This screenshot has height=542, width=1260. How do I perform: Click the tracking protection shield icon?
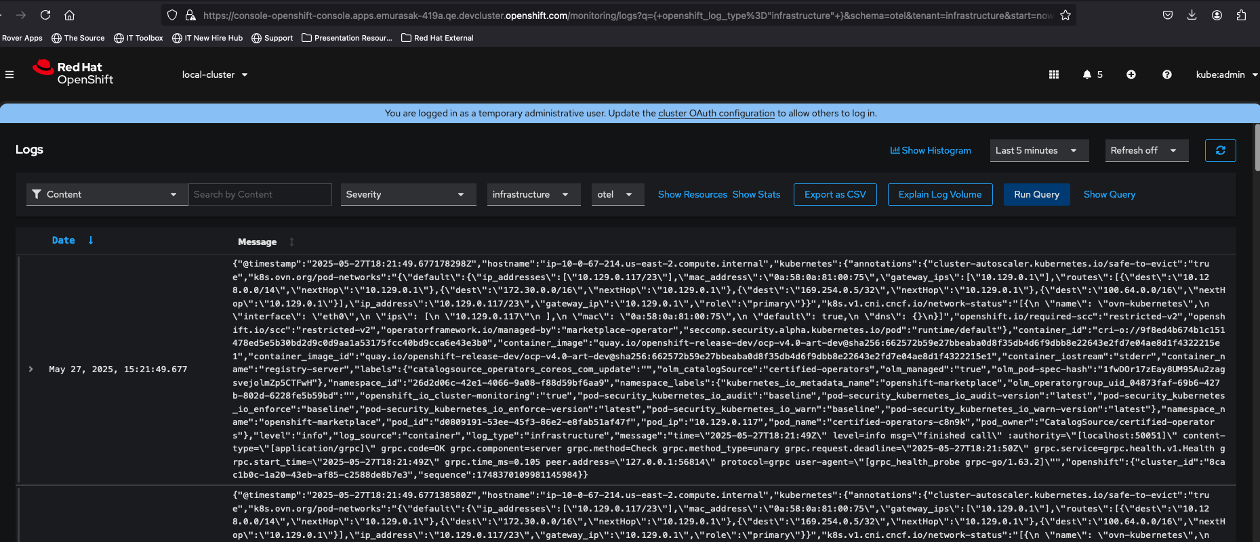pos(172,15)
